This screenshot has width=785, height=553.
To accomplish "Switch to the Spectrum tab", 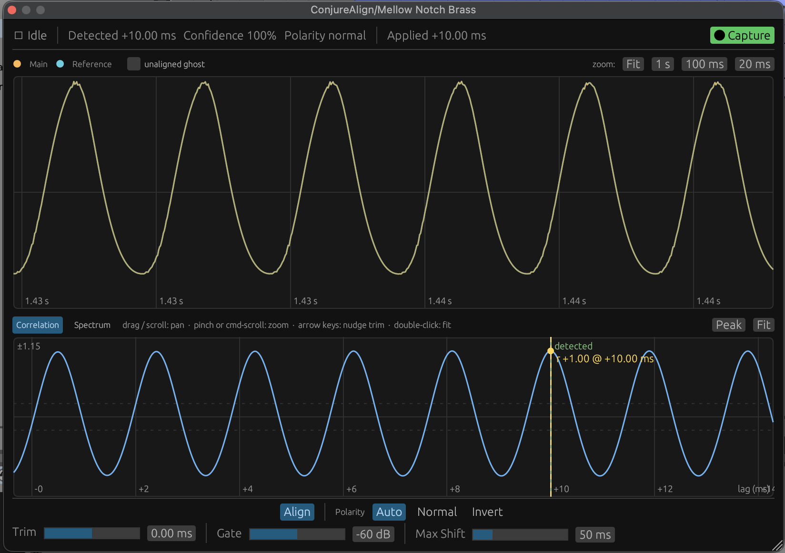I will (x=92, y=325).
